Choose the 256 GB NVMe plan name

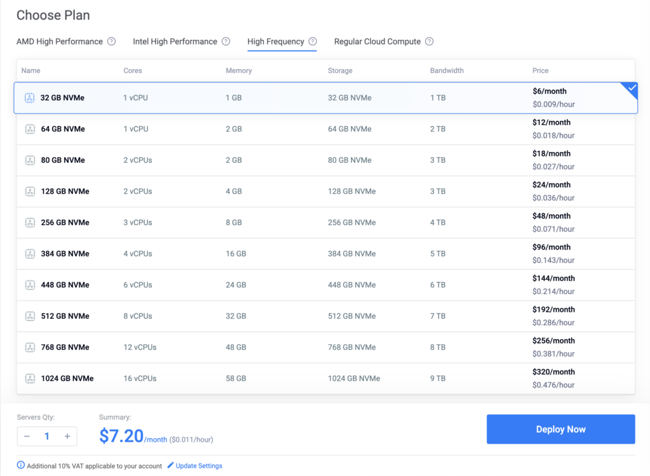point(65,222)
